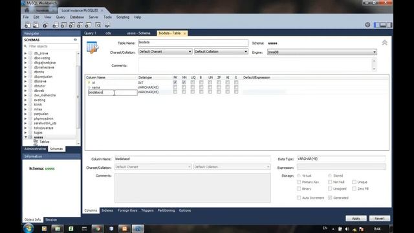Expand the phpmyadmin schema node
Image resolution: width=414 pixels, height=233 pixels.
(26, 118)
